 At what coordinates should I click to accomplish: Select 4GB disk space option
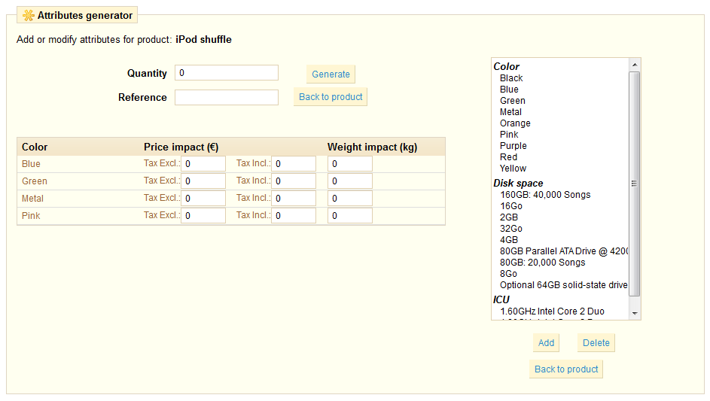(x=508, y=240)
